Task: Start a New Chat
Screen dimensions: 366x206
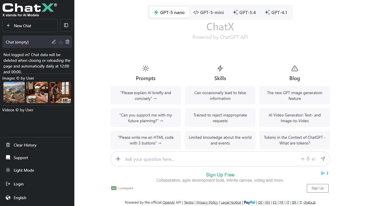Action: point(30,25)
